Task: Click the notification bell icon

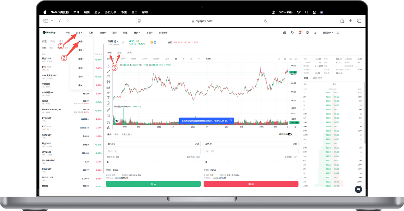Action: [x=300, y=32]
